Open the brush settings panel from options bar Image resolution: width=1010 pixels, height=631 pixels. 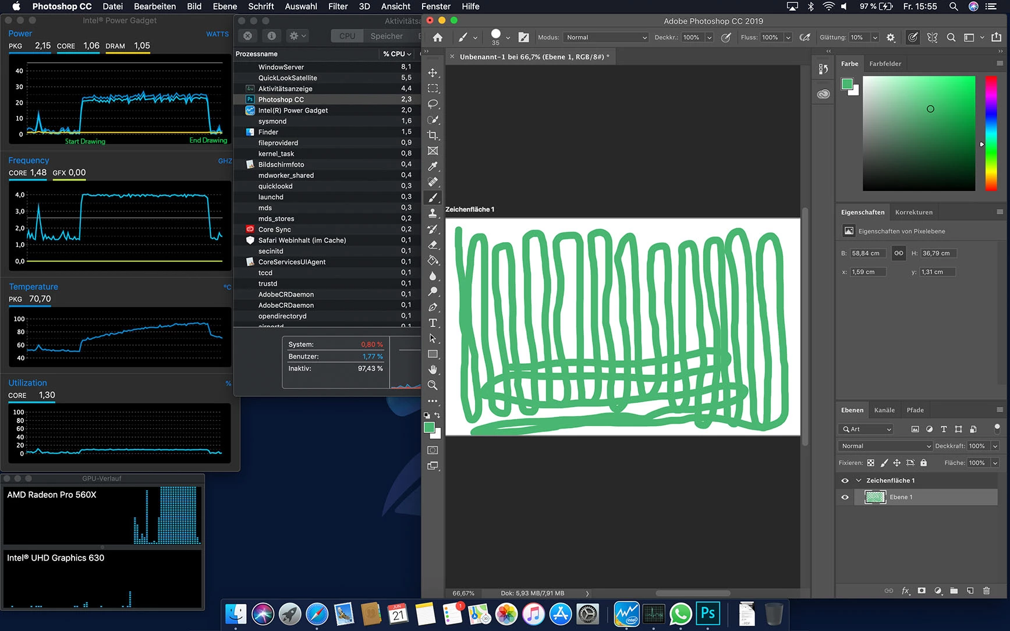click(524, 37)
